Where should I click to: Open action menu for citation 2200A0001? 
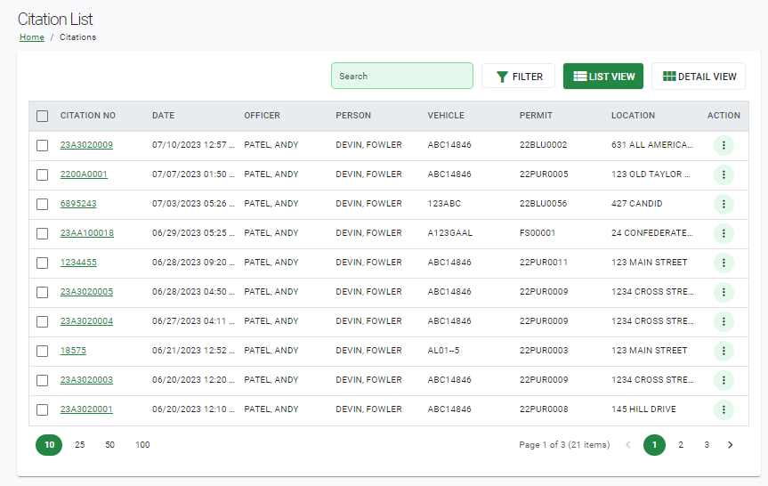click(724, 174)
